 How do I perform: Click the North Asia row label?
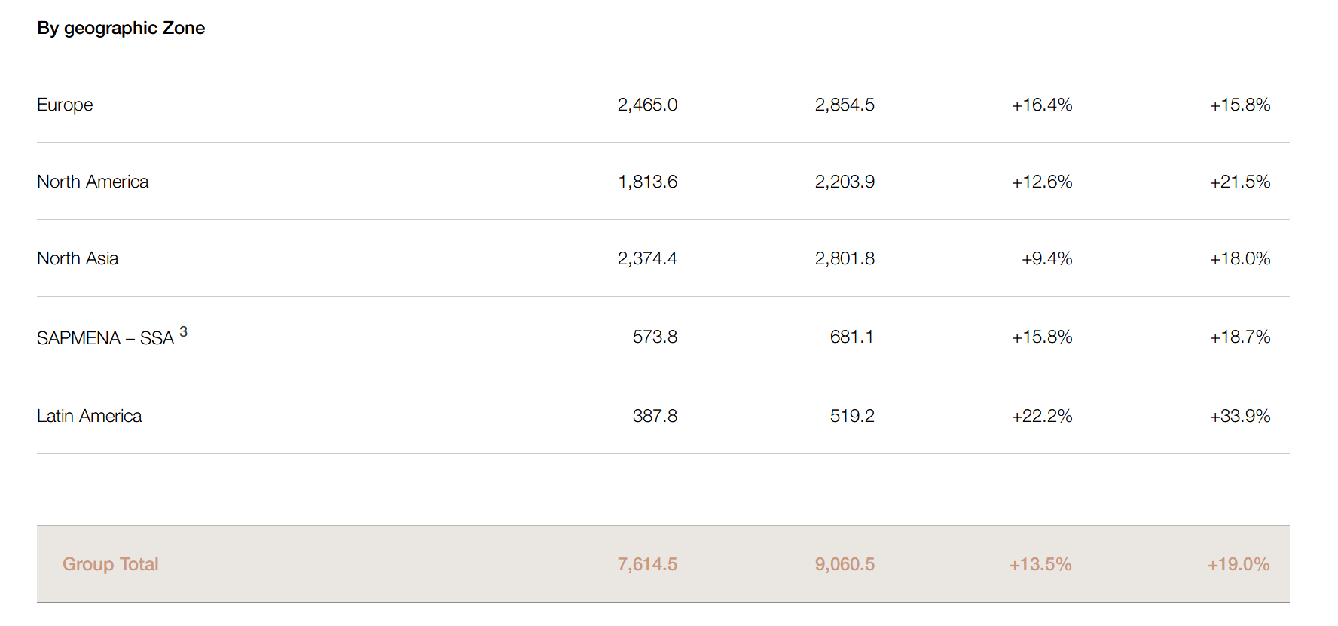point(78,258)
